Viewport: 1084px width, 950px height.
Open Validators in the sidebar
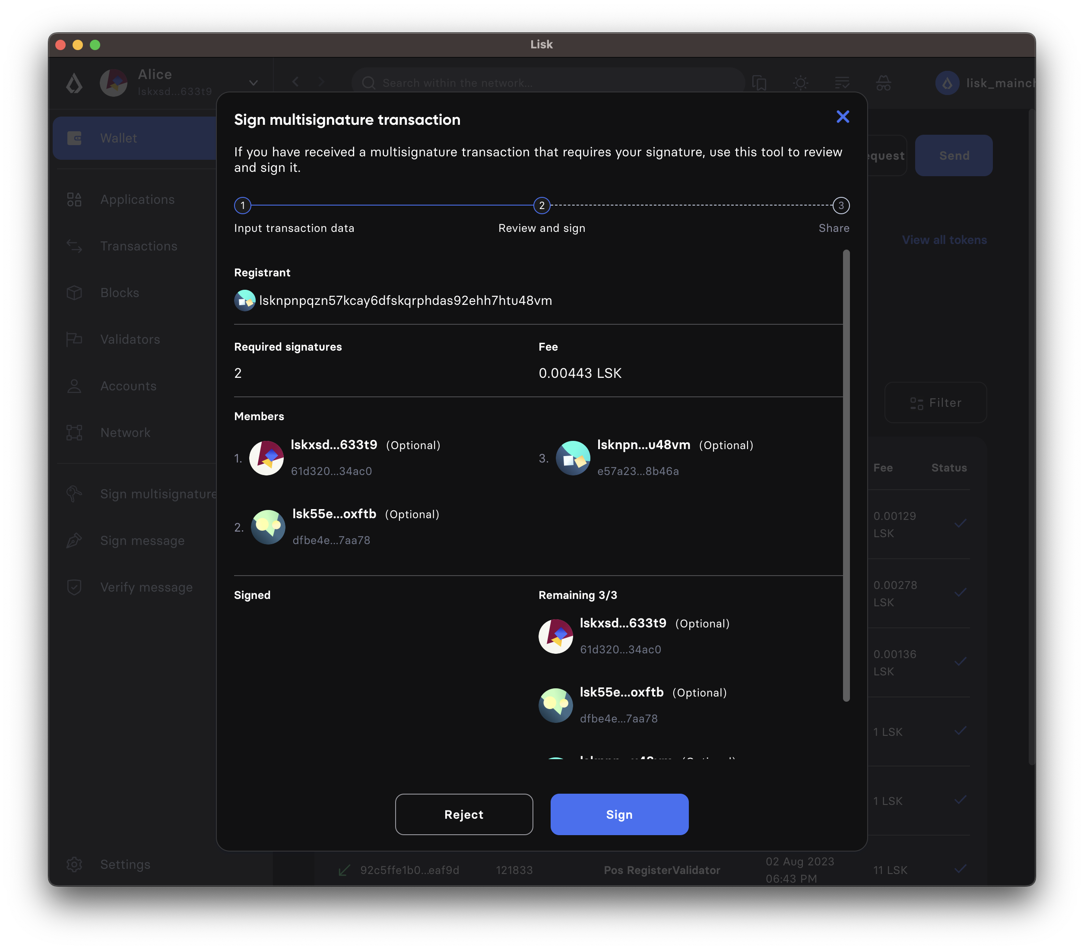(130, 339)
